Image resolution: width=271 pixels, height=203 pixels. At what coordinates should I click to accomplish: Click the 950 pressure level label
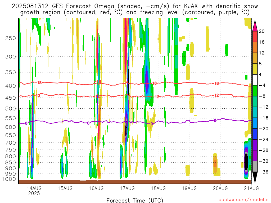[11, 174]
